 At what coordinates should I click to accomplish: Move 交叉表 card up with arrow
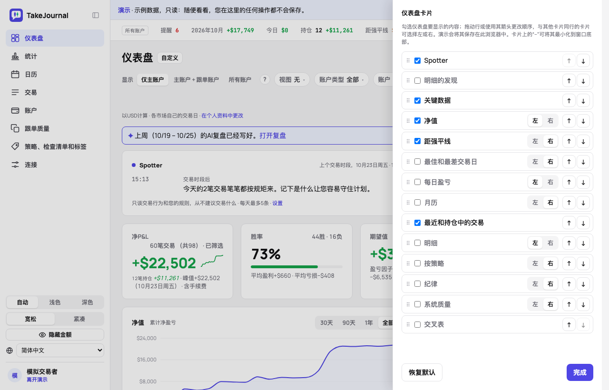(x=569, y=324)
